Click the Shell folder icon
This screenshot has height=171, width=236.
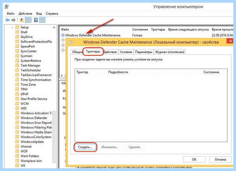(17, 32)
